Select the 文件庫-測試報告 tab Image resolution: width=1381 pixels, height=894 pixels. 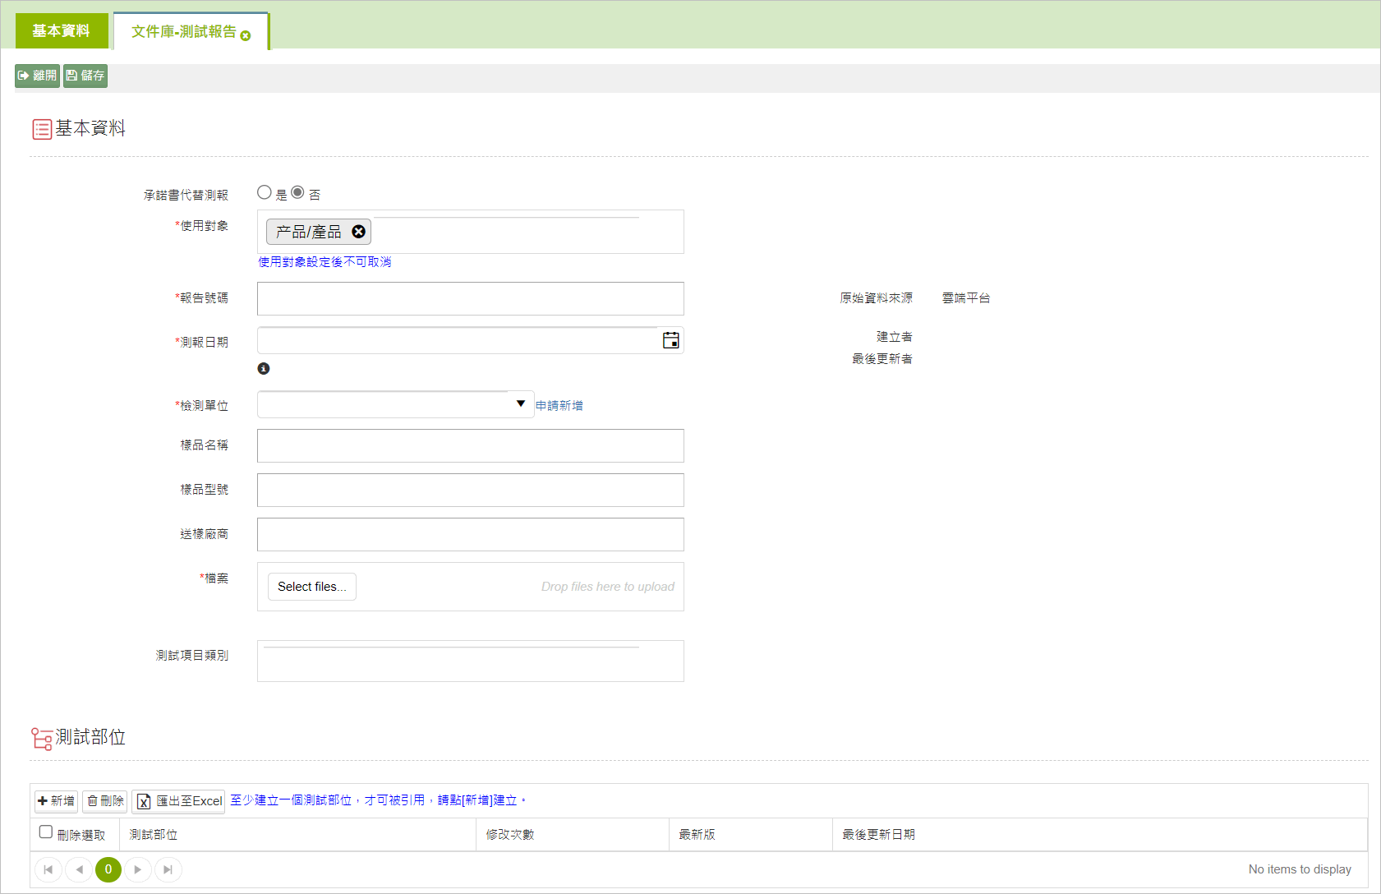click(183, 31)
